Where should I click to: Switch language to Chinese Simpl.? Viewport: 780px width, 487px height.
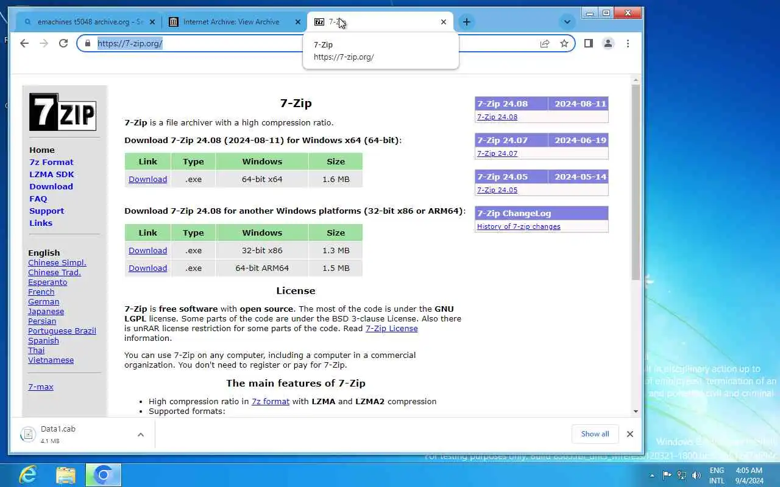click(x=57, y=262)
